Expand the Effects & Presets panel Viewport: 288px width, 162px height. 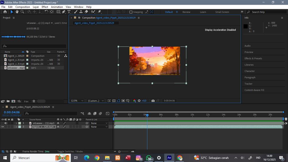point(253,59)
